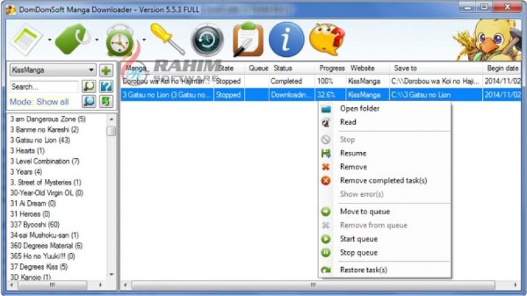Click the green alarm clock scheduler icon
Image resolution: width=527 pixels, height=296 pixels.
(x=120, y=40)
